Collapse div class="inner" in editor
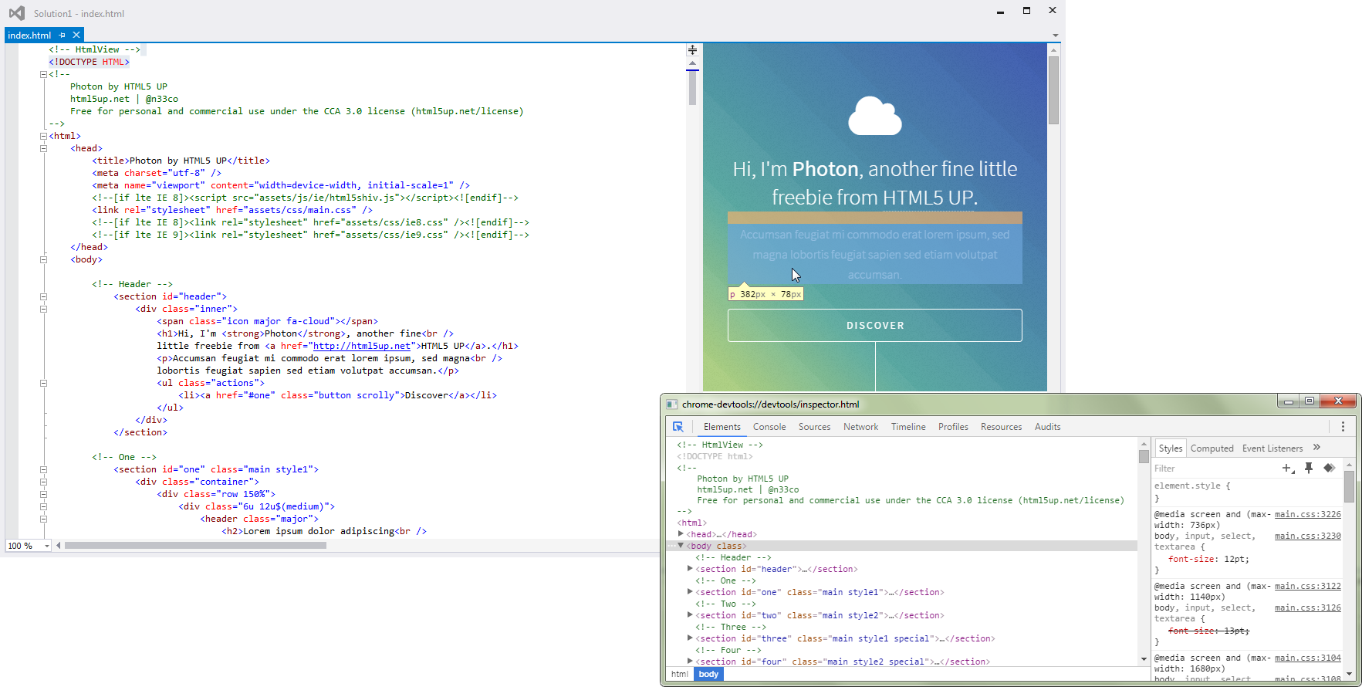 click(43, 309)
